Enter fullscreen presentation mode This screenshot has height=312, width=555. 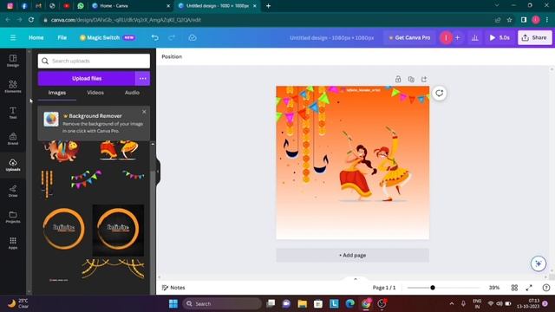coord(529,288)
